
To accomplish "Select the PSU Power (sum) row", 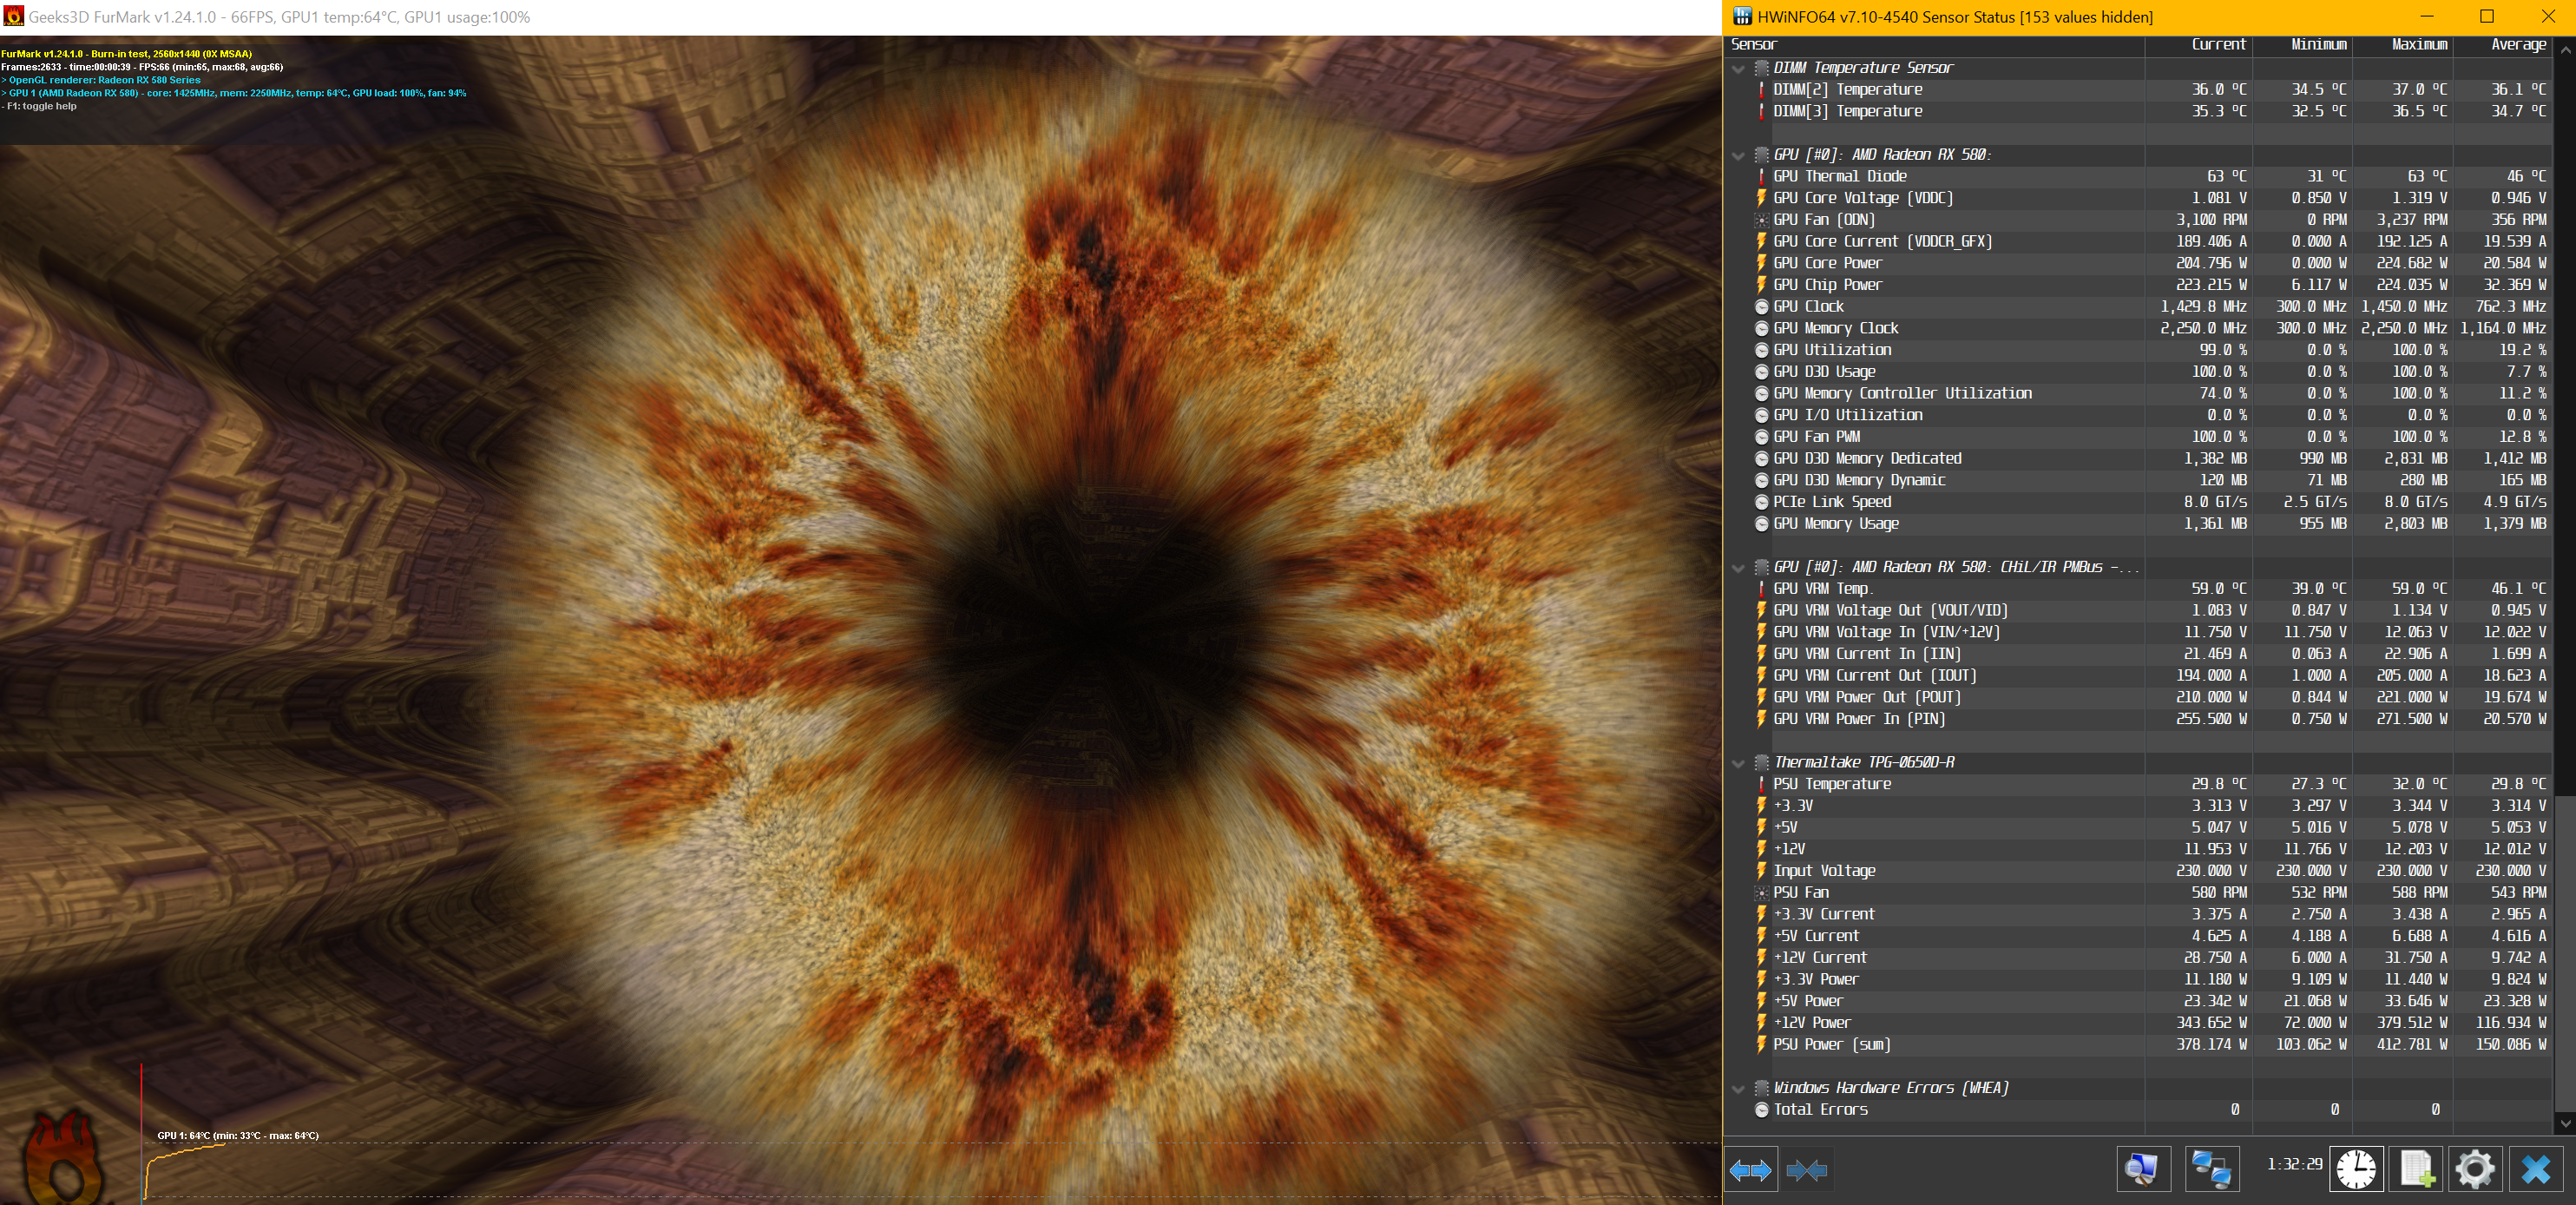I will click(x=1831, y=1045).
